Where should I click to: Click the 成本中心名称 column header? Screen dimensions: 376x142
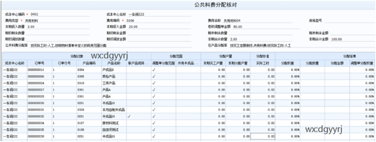(14, 63)
